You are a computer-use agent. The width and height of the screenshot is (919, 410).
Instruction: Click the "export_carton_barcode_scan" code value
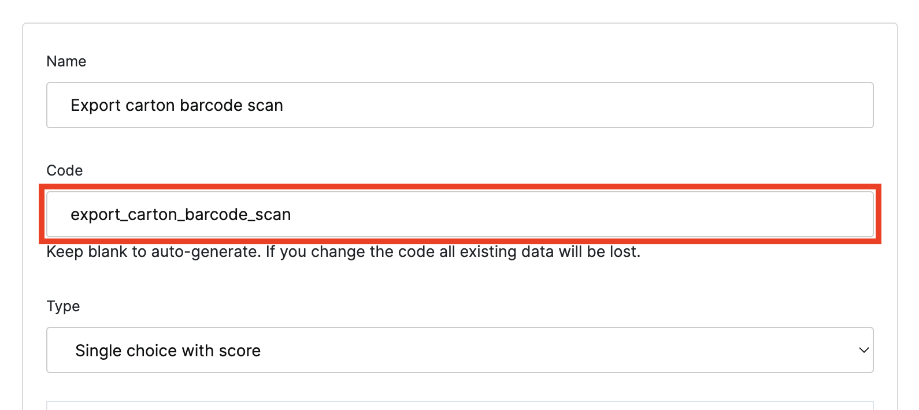[180, 214]
